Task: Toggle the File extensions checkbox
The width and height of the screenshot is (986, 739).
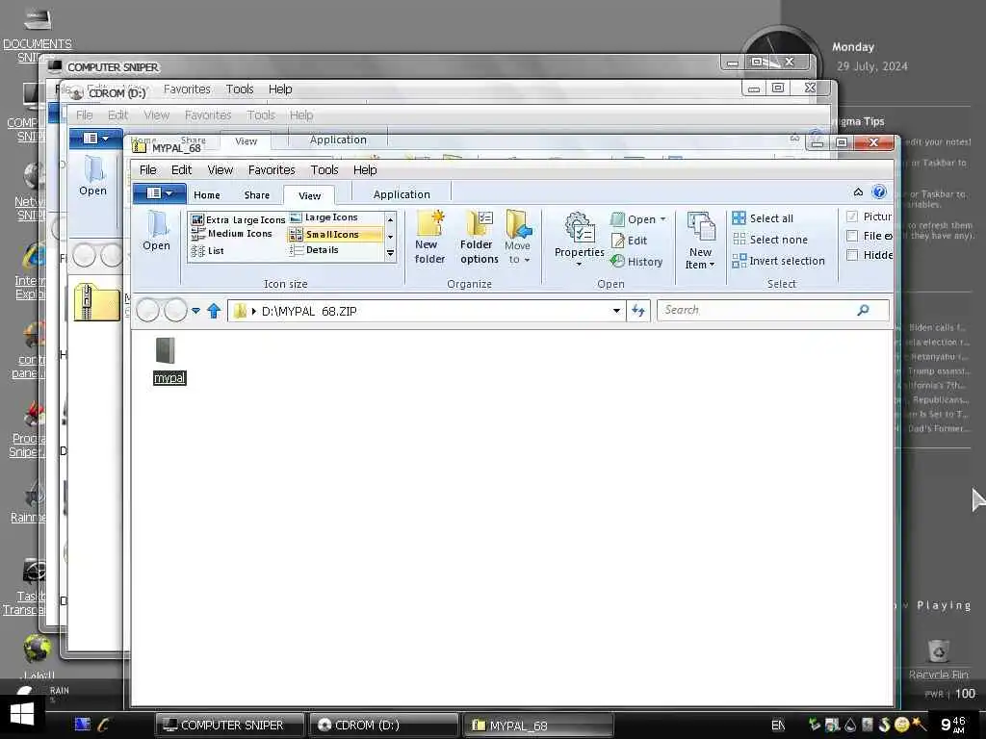Action: (x=852, y=236)
